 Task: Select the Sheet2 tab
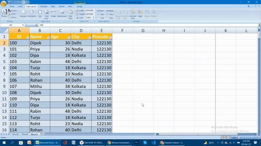click(x=25, y=134)
